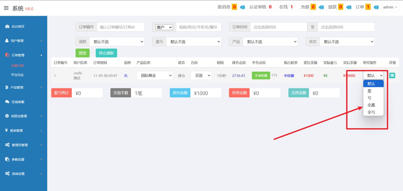
Task: Select the 默认 option in the open dropdown list
Action: (x=373, y=84)
